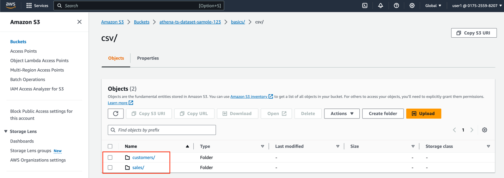The width and height of the screenshot is (504, 178).
Task: Follow the Amazon S3 inventory link
Action: 249,96
